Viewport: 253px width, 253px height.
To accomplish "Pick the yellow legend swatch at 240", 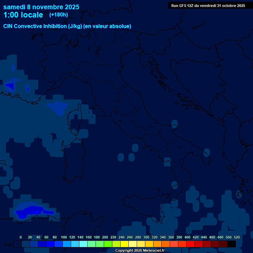I will (125, 244).
